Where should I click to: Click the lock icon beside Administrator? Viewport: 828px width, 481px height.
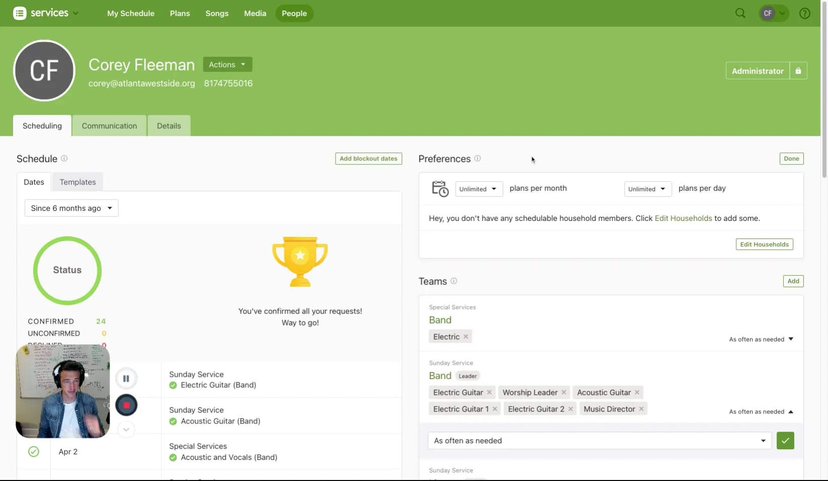pyautogui.click(x=798, y=70)
